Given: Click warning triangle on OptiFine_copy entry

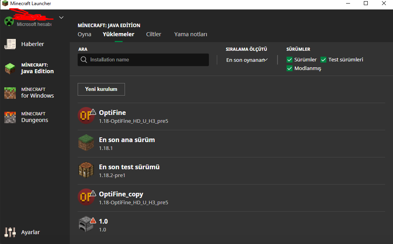Looking at the screenshot, I should [93, 193].
